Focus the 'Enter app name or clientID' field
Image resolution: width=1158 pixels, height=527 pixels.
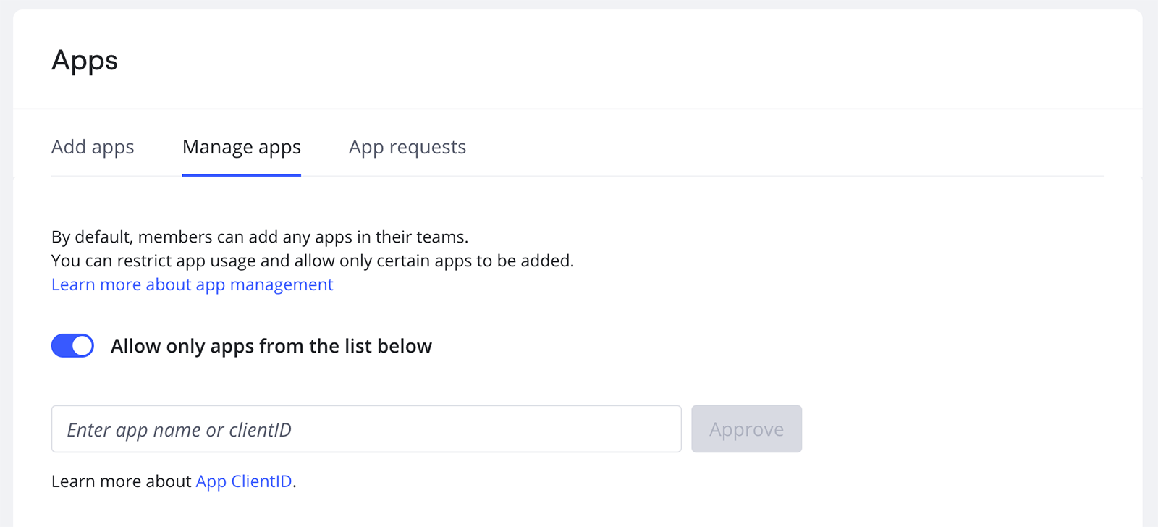(366, 429)
